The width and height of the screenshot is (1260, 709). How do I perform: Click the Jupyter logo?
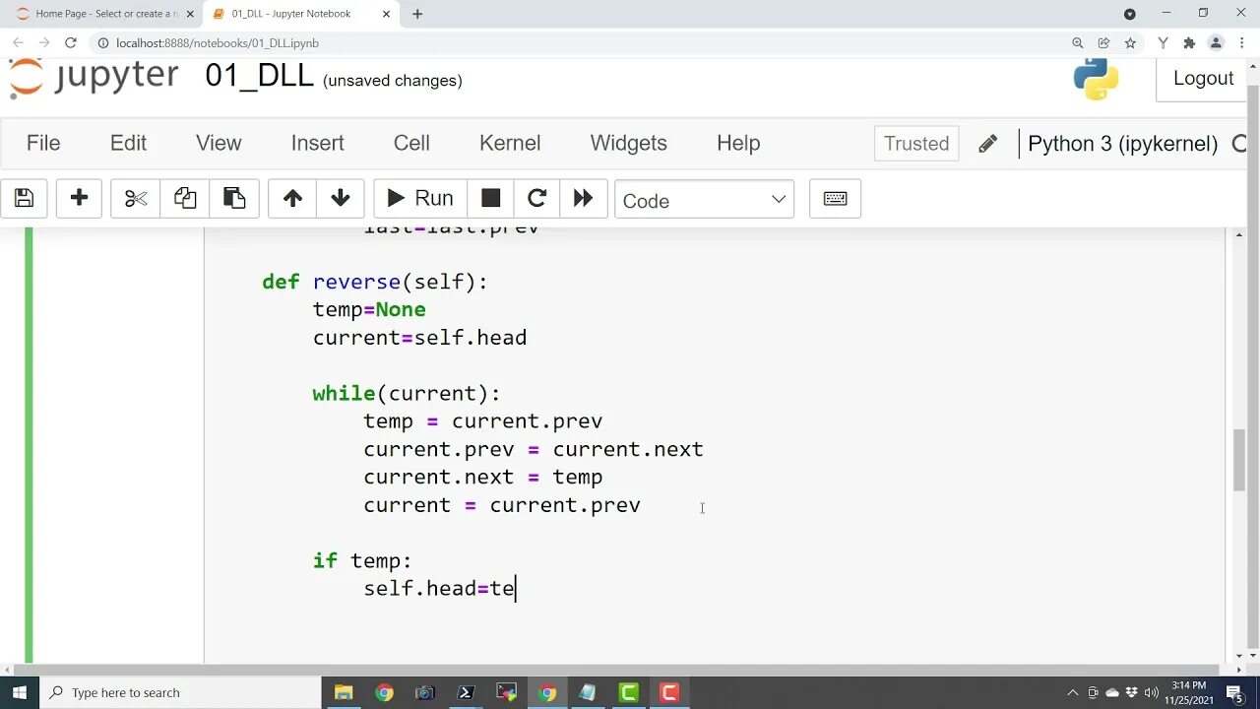point(94,77)
